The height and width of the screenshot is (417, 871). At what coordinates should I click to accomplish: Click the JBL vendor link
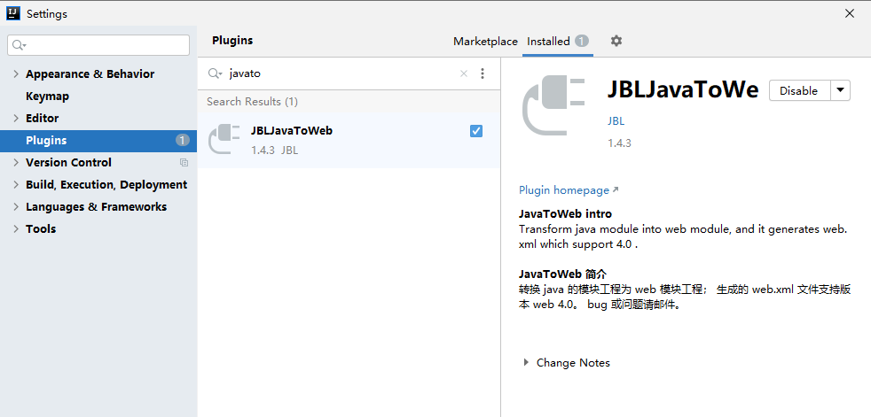pos(616,121)
